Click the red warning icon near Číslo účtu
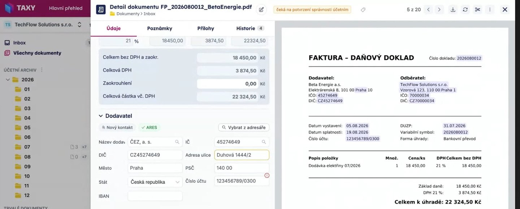520x209 pixels. click(267, 175)
